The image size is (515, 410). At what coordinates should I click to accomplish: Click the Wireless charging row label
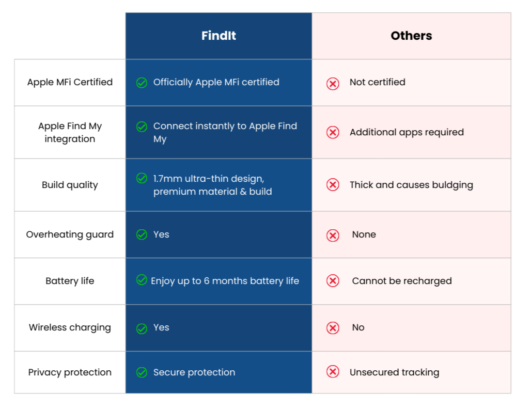70,327
